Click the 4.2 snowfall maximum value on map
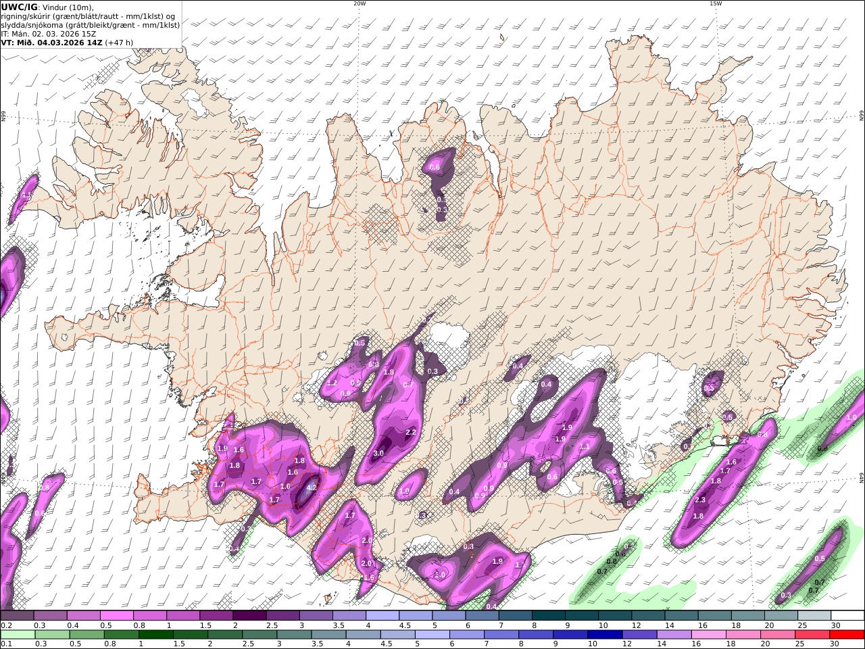The width and height of the screenshot is (865, 649). 312,487
